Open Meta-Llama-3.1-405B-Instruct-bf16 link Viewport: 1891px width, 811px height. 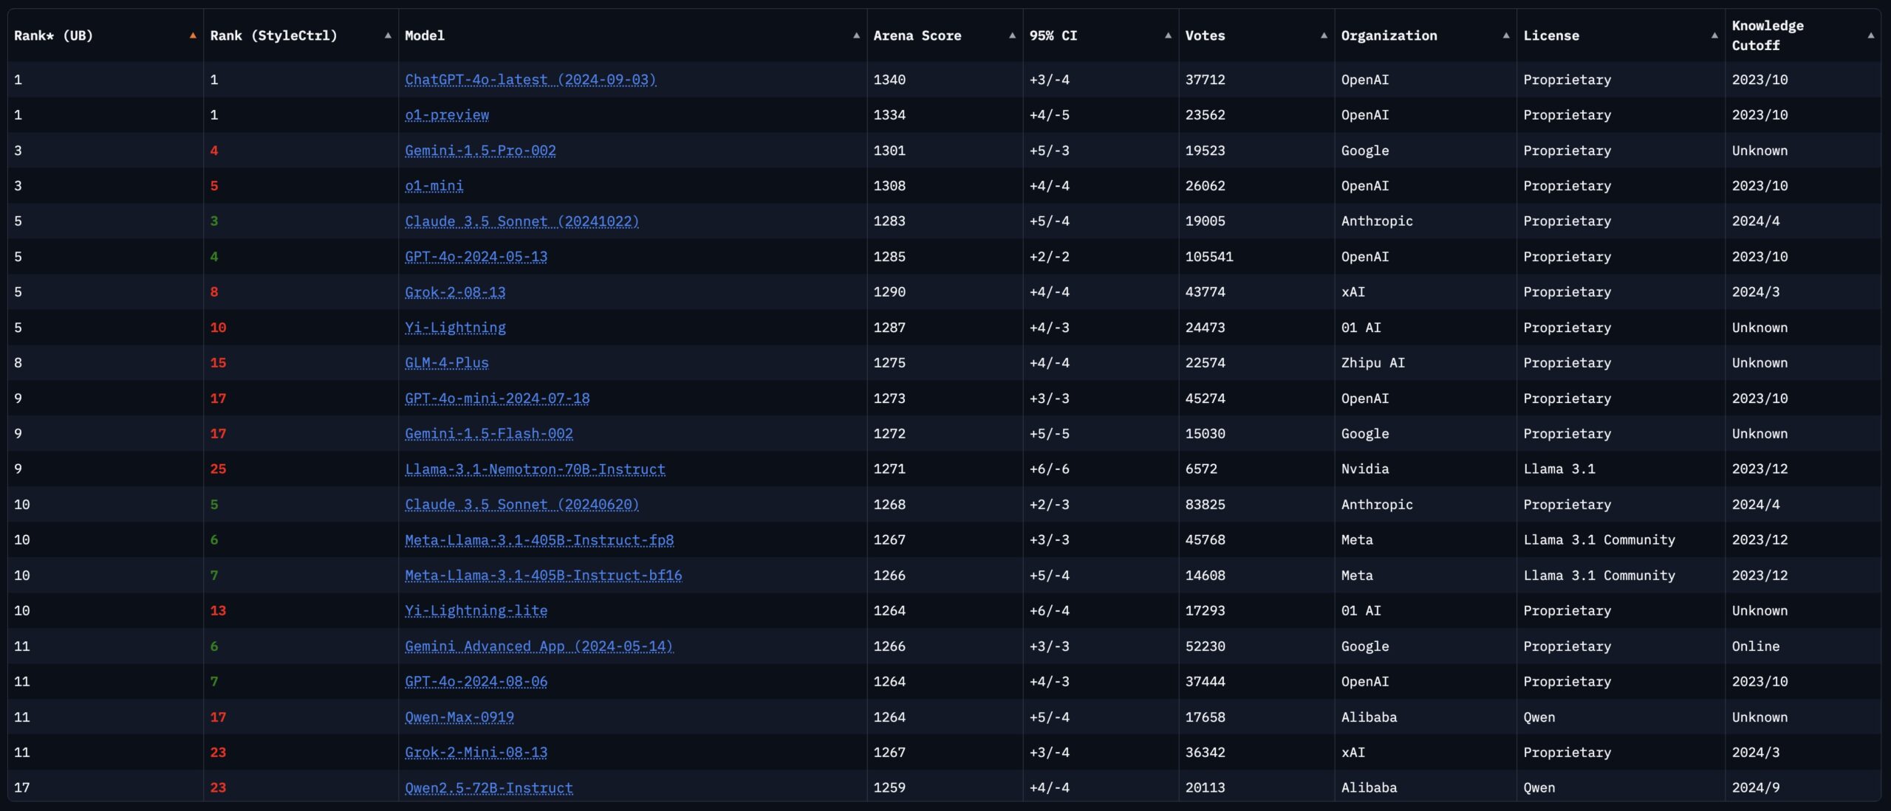coord(544,576)
